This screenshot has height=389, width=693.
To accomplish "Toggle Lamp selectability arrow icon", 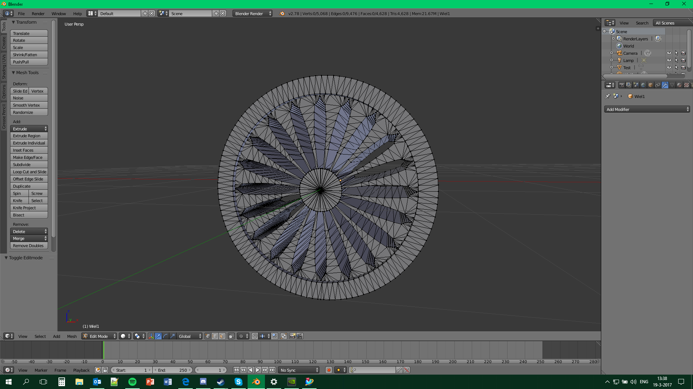I will pos(676,60).
